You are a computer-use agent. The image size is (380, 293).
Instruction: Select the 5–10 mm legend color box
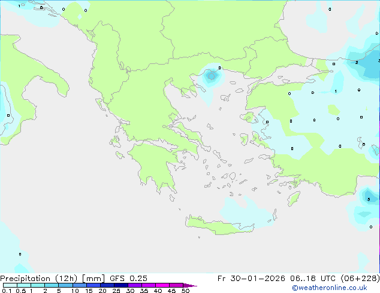(65, 285)
